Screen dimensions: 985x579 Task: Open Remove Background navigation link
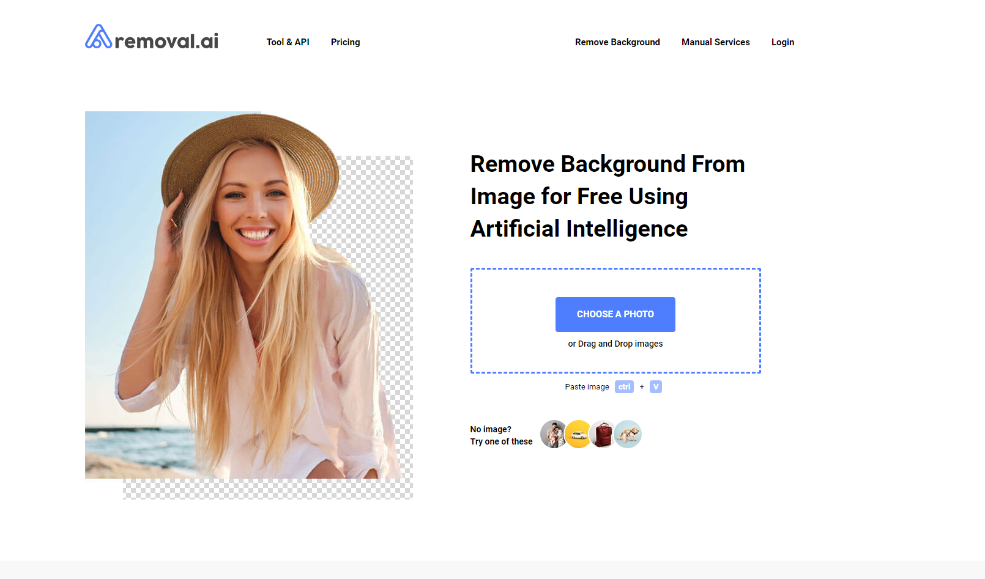617,42
